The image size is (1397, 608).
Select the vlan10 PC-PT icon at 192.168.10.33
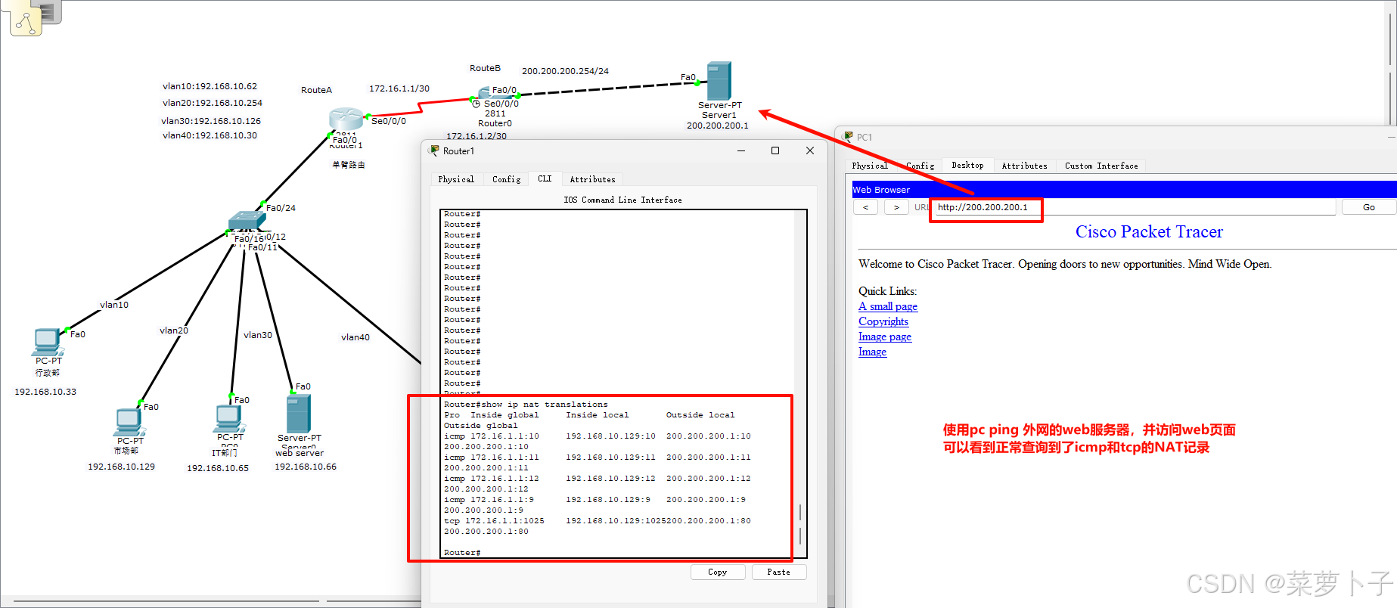click(48, 342)
